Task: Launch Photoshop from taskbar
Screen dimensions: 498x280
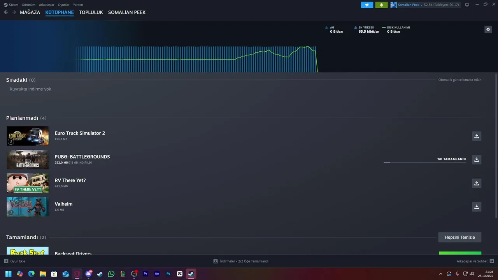Action: pyautogui.click(x=168, y=274)
